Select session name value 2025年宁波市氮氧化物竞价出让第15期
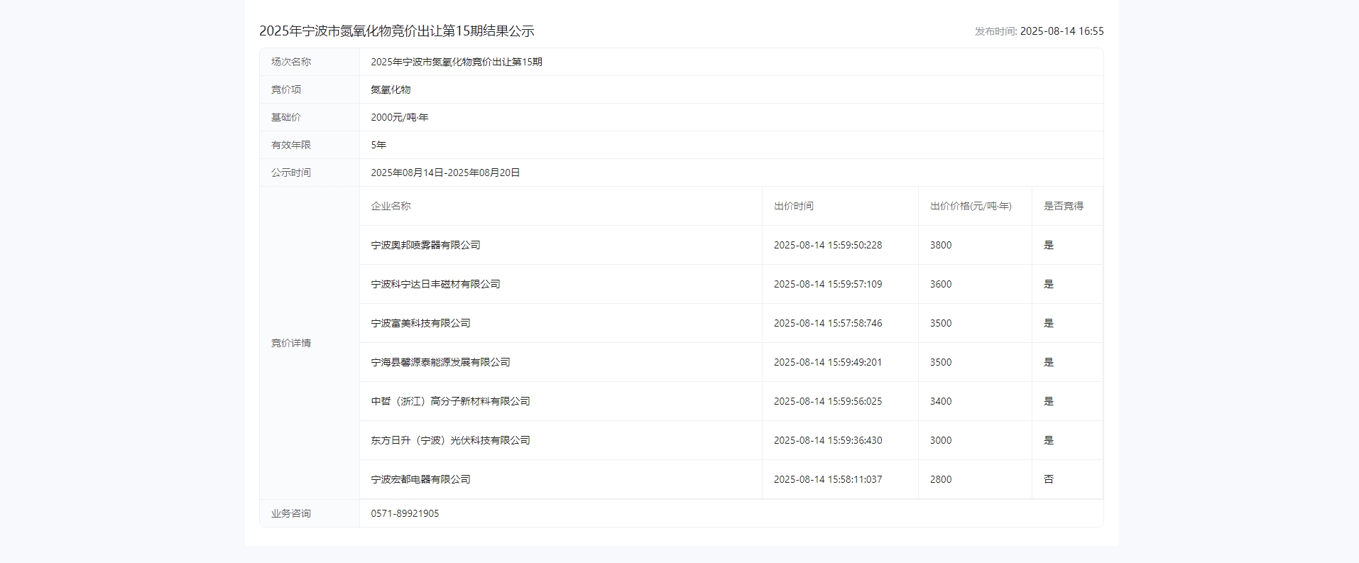The width and height of the screenshot is (1359, 563). (x=457, y=62)
